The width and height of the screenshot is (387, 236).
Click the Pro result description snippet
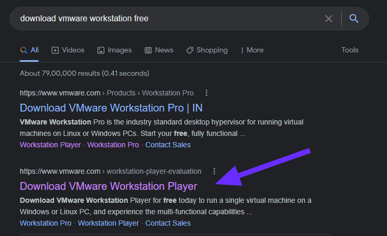tap(162, 128)
